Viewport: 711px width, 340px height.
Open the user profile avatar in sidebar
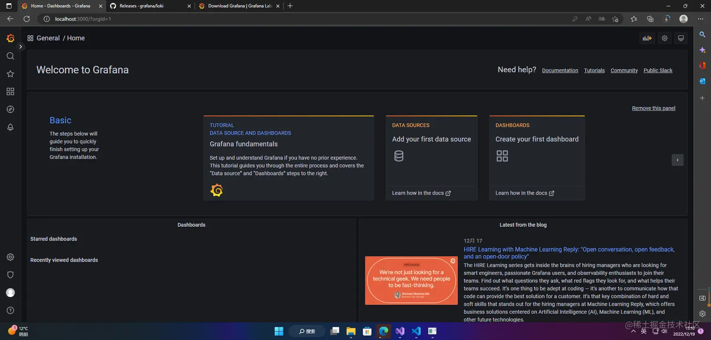(x=10, y=293)
